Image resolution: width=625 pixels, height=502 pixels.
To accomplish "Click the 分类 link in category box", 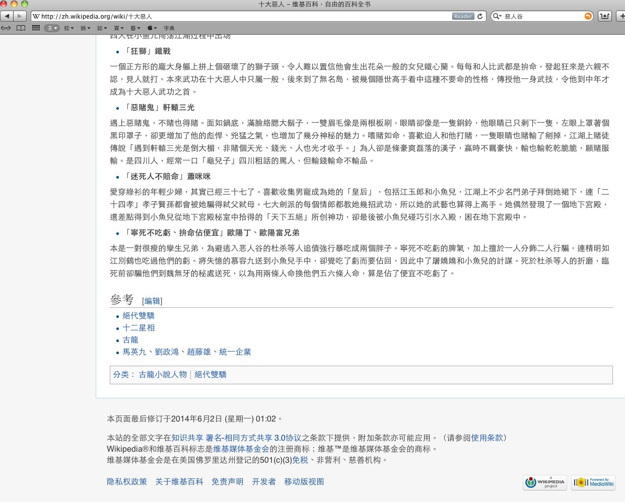I will tap(121, 374).
